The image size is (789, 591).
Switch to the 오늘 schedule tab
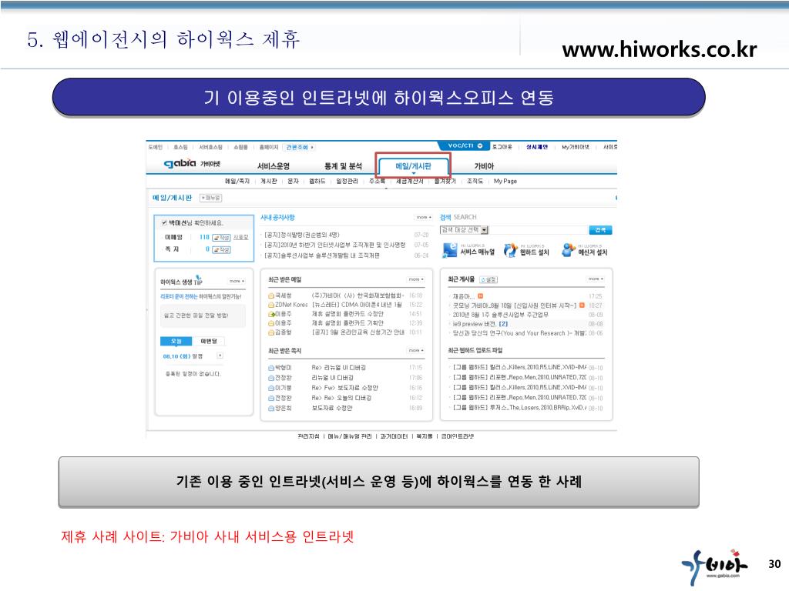tap(176, 341)
